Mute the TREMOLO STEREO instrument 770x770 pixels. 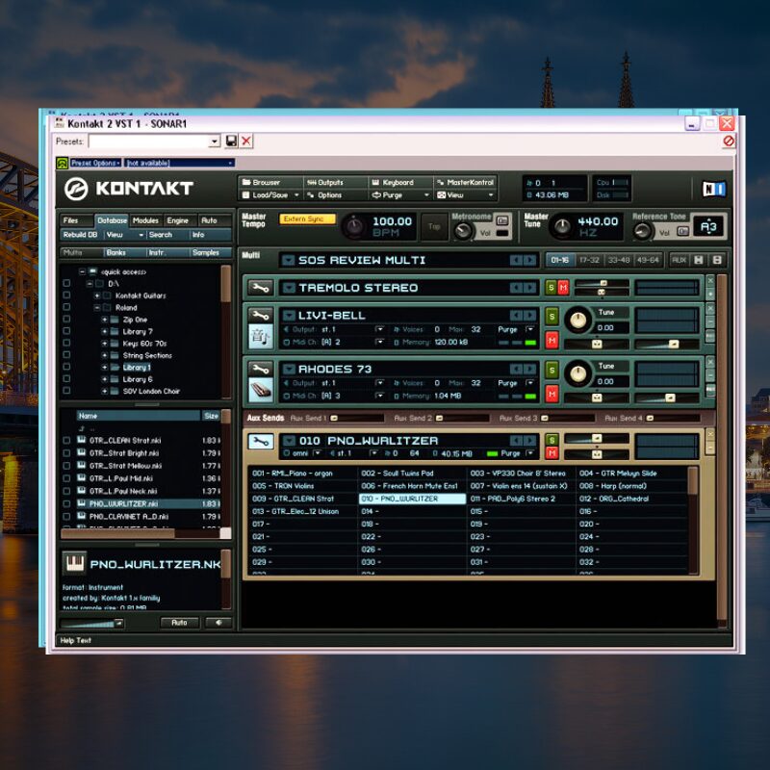pyautogui.click(x=563, y=287)
